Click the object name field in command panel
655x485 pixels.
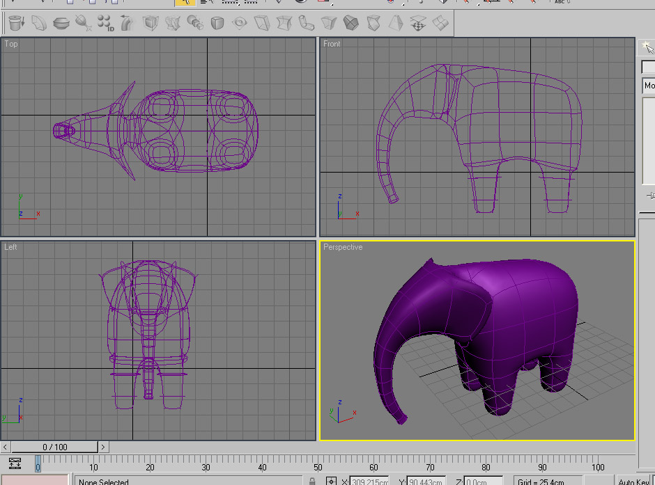tap(648, 67)
